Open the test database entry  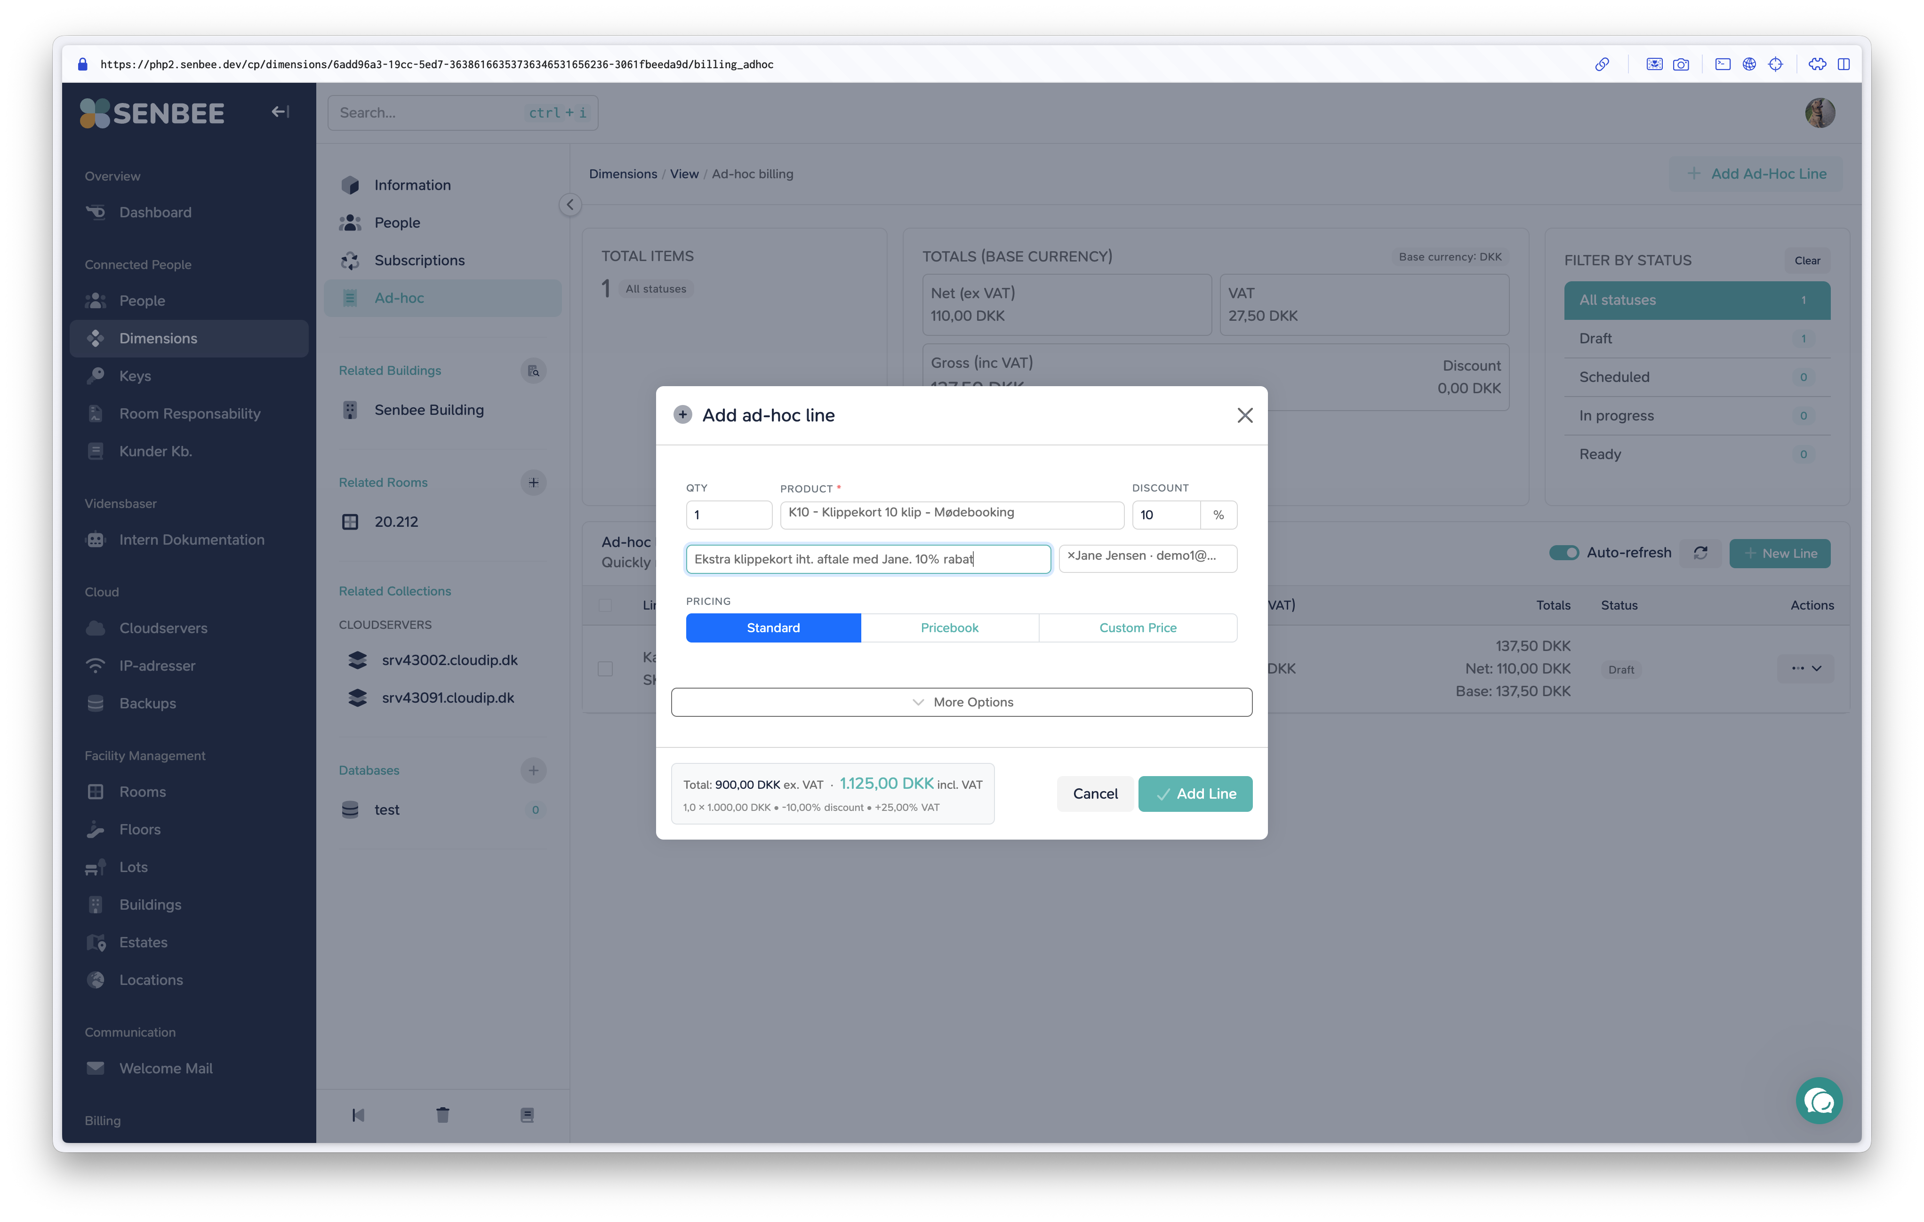[443, 810]
